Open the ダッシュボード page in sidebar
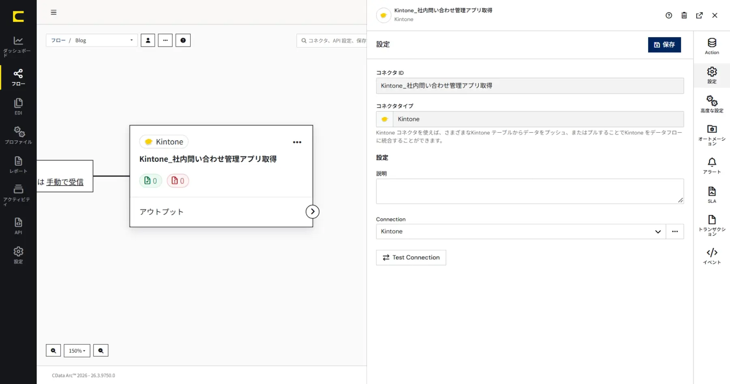This screenshot has height=384, width=730. click(18, 46)
